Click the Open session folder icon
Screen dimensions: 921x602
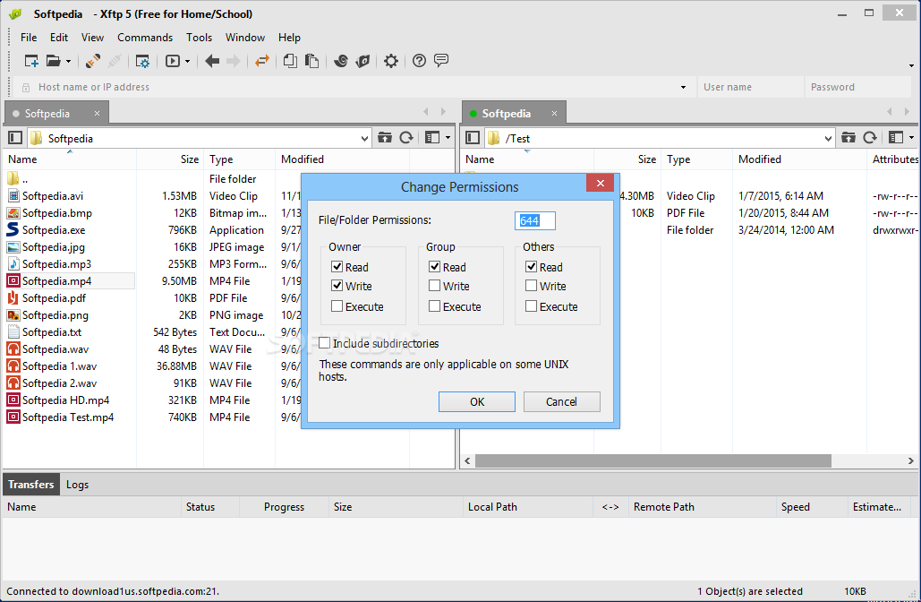[54, 61]
